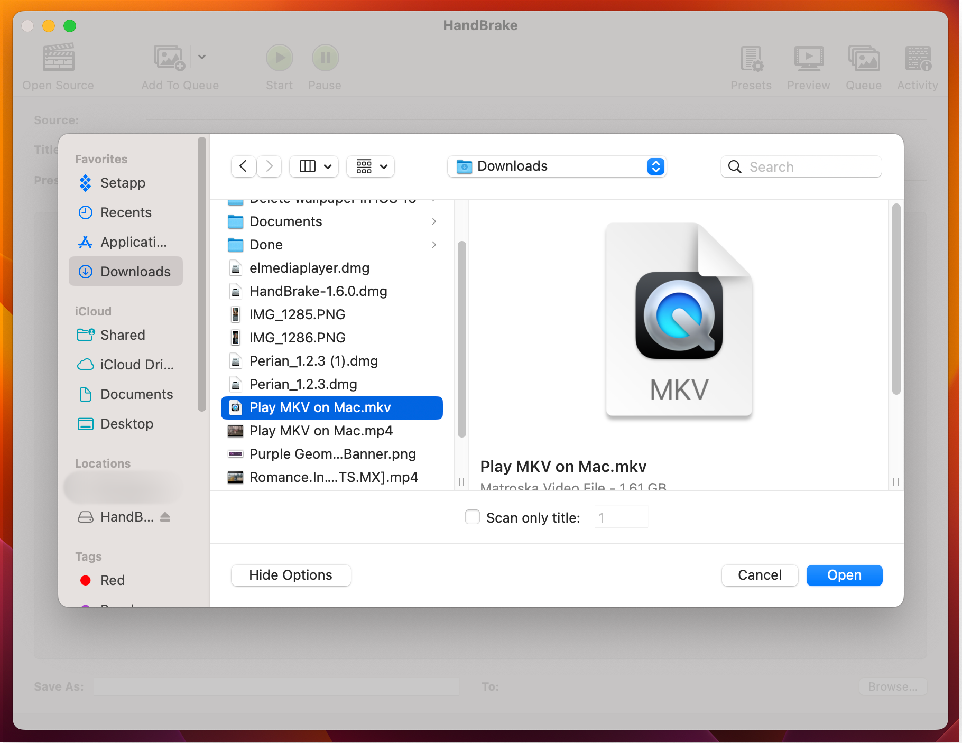Image resolution: width=962 pixels, height=743 pixels.
Task: Select the Red tag in the sidebar
Action: click(126, 580)
